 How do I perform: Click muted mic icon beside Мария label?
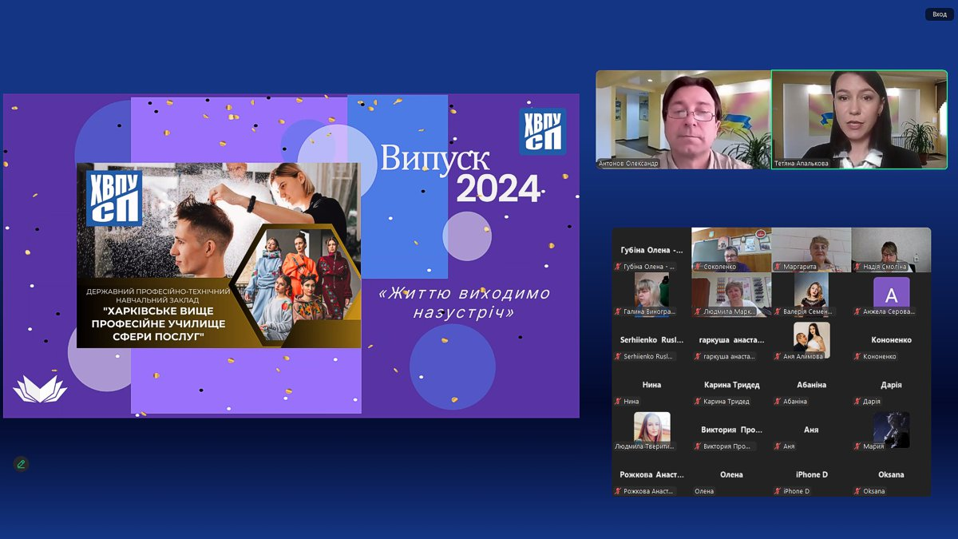857,446
